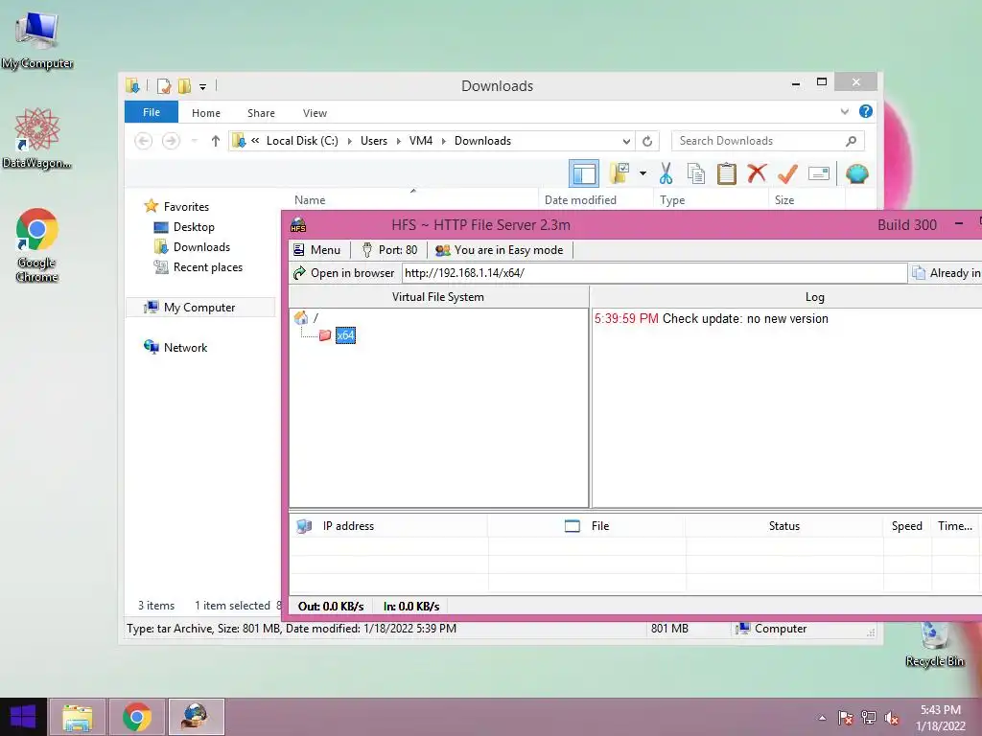Click the red x64 folder icon in HFS
Screen dimensions: 982x736
(x=325, y=335)
